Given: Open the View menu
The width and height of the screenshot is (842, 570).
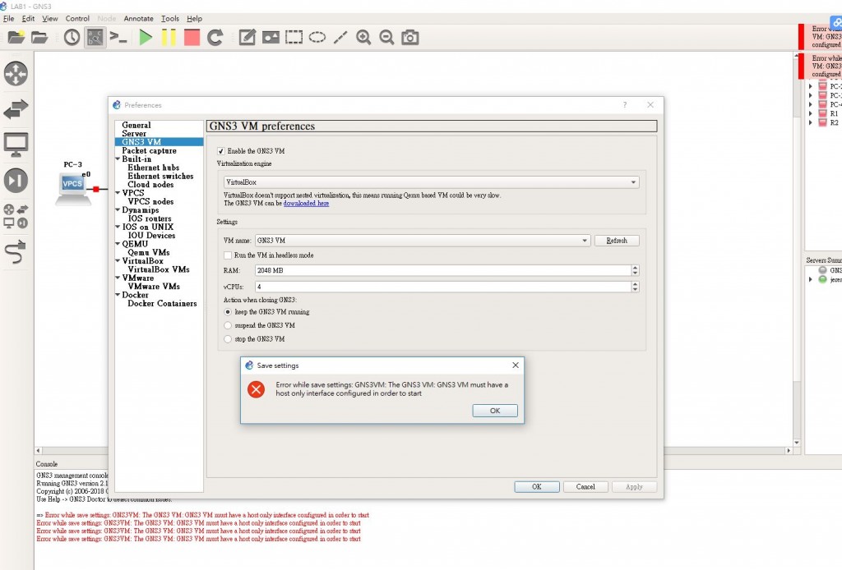Looking at the screenshot, I should click(x=50, y=18).
